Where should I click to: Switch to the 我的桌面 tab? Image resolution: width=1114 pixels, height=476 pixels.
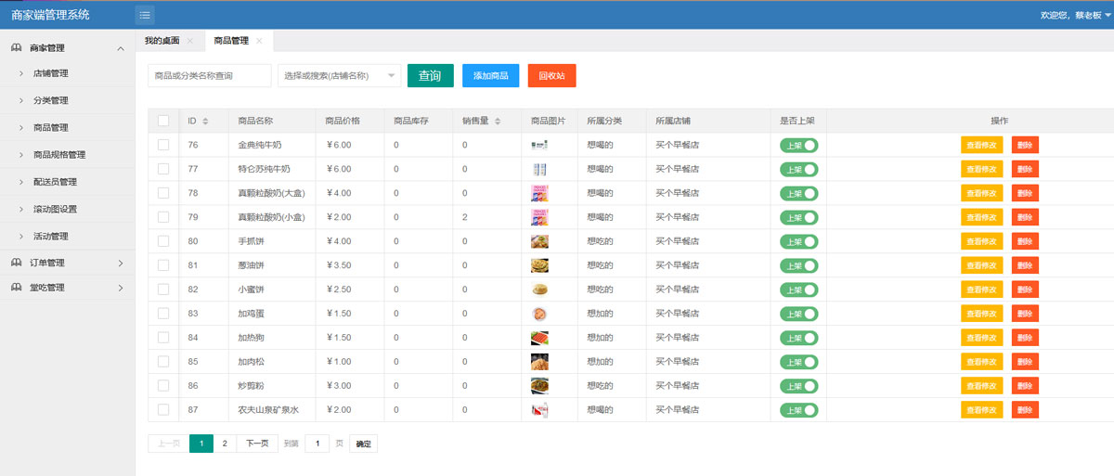162,41
